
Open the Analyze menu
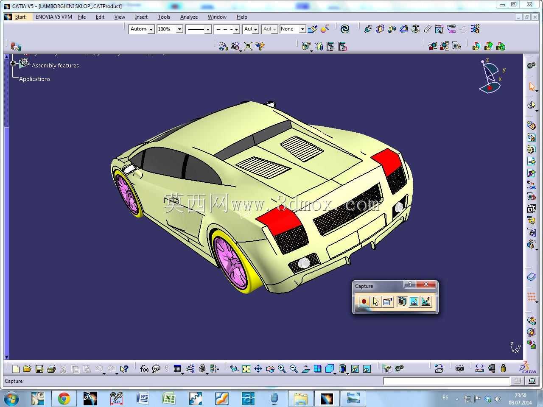pos(189,17)
